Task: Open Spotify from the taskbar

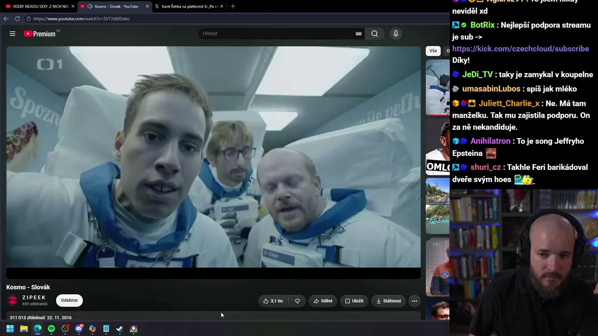Action: (x=51, y=329)
